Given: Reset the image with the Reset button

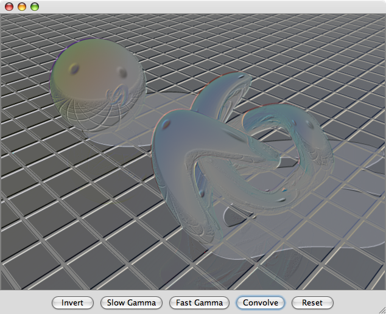Looking at the screenshot, I should click(x=312, y=302).
